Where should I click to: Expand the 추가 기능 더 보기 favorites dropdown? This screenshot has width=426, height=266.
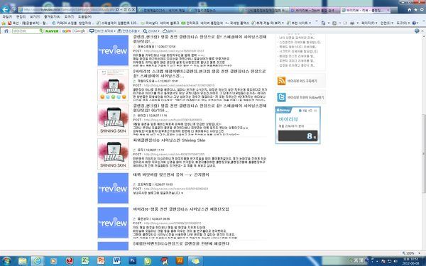268,23
